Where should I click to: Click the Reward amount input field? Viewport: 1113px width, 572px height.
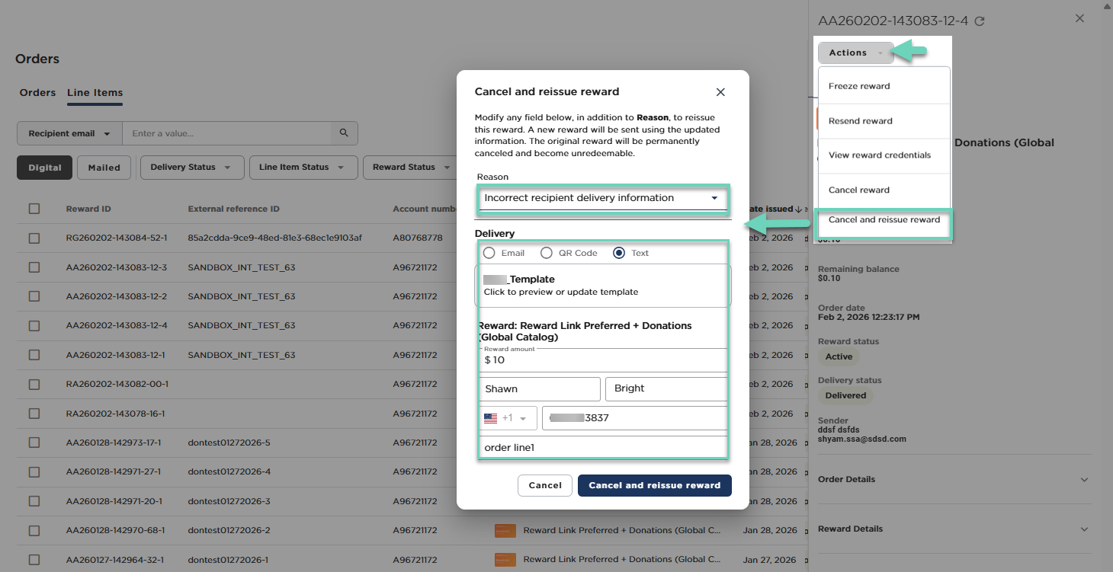[602, 360]
